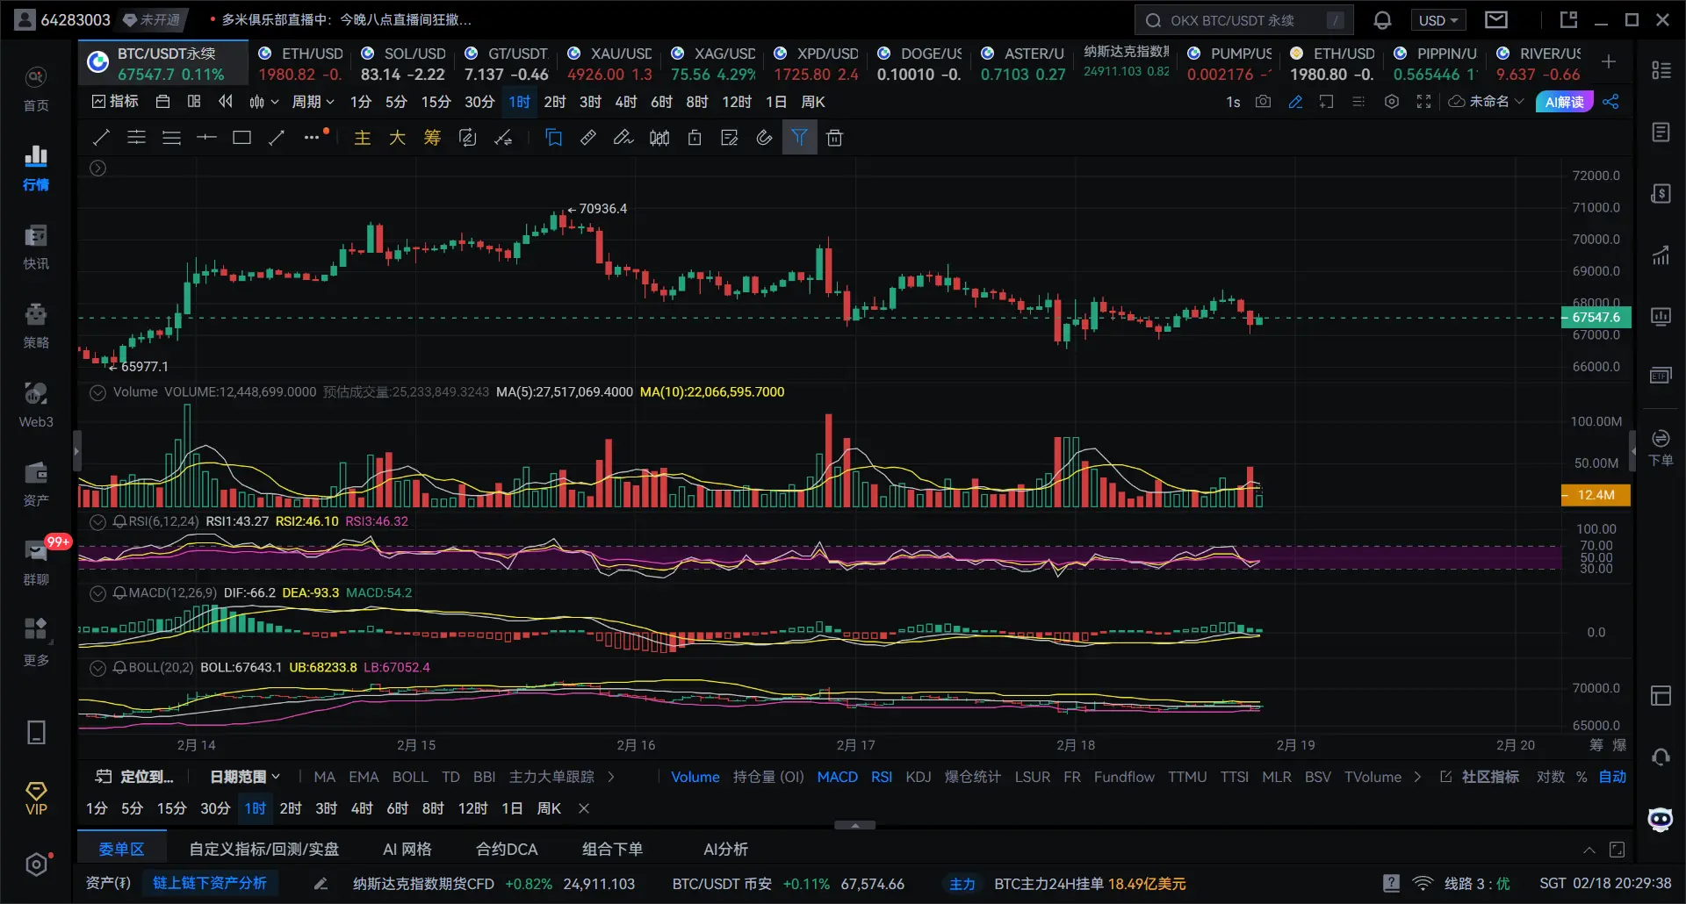Go to 首页 in the left sidebar
The width and height of the screenshot is (1686, 904).
(x=36, y=89)
